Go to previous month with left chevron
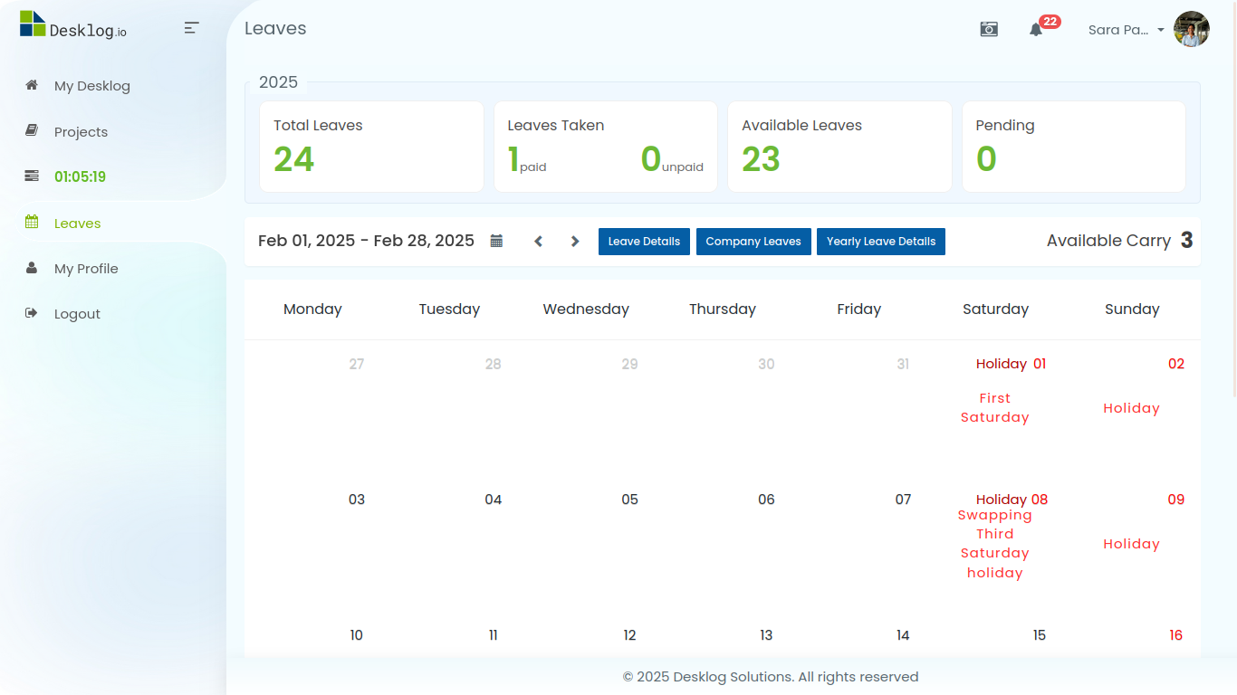Image resolution: width=1237 pixels, height=695 pixels. pyautogui.click(x=538, y=242)
